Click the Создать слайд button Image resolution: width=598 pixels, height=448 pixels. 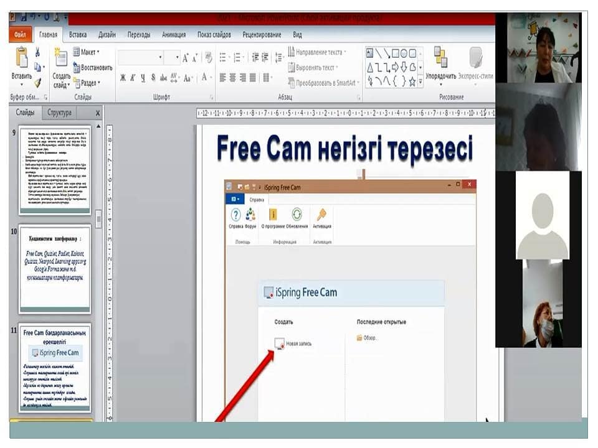coord(61,68)
